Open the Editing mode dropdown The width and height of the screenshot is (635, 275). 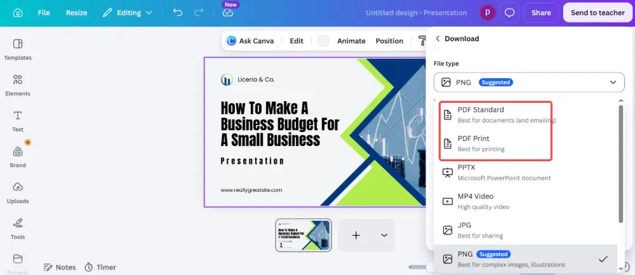127,13
